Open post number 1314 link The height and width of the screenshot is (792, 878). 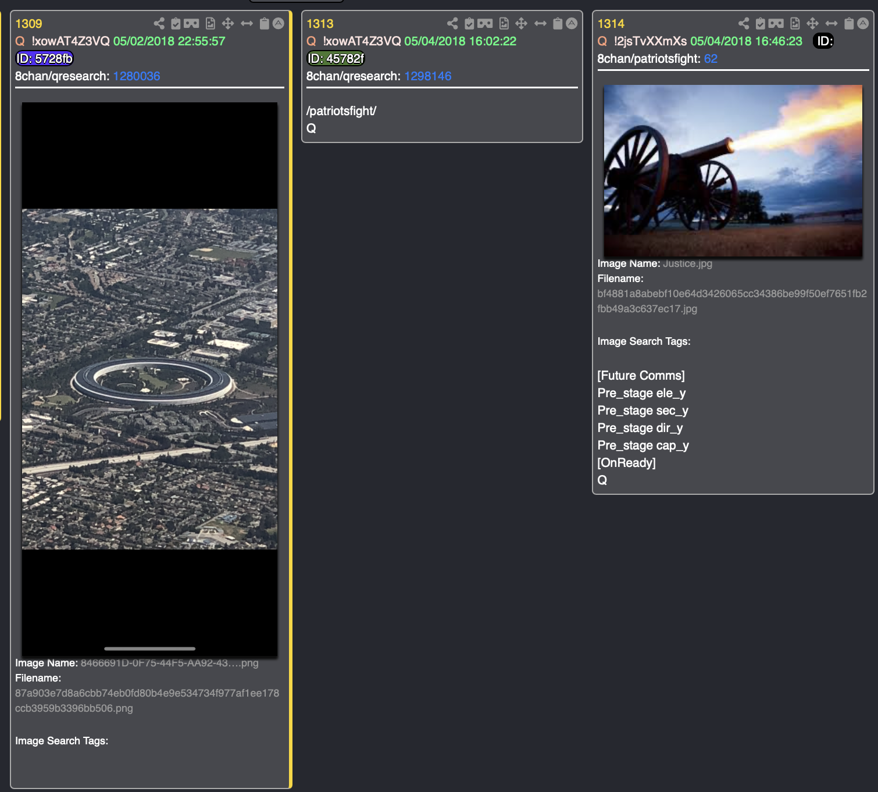pos(611,24)
